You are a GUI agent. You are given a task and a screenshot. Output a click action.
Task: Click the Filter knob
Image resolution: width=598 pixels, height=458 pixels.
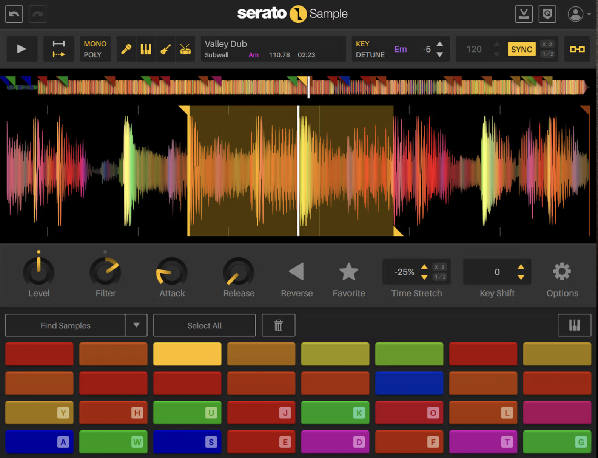(x=105, y=272)
